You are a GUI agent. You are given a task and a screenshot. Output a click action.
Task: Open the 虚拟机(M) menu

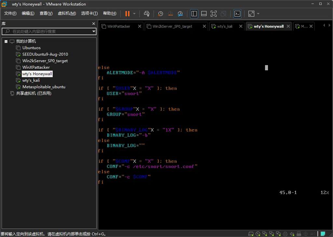(x=67, y=13)
